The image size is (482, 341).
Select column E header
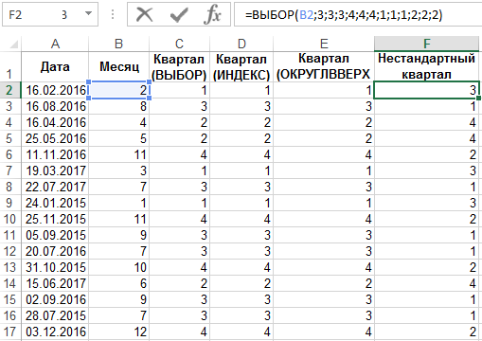324,44
